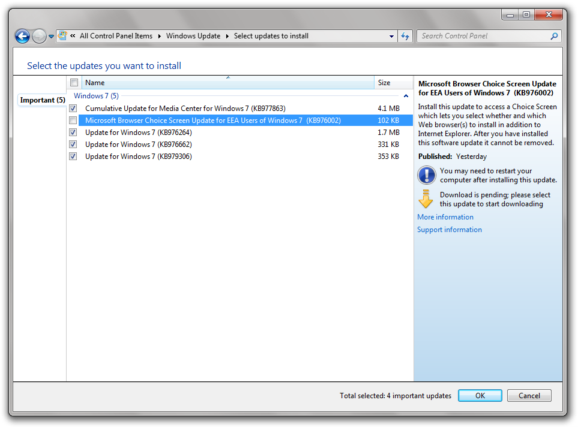Check the Browser Choice Screen Update checkbox
This screenshot has height=427, width=578.
[x=73, y=121]
